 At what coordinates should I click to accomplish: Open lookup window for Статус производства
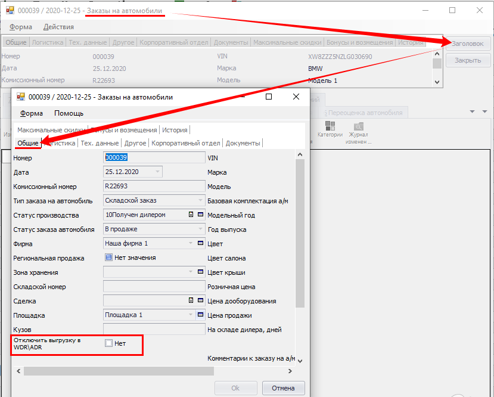(200, 215)
